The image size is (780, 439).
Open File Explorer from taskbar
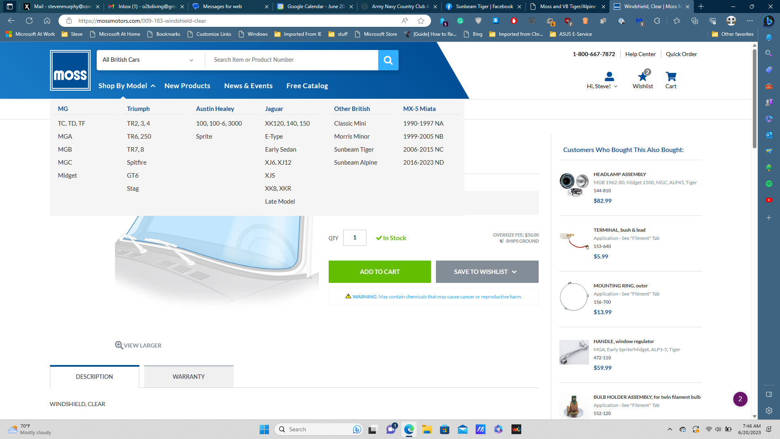(427, 429)
